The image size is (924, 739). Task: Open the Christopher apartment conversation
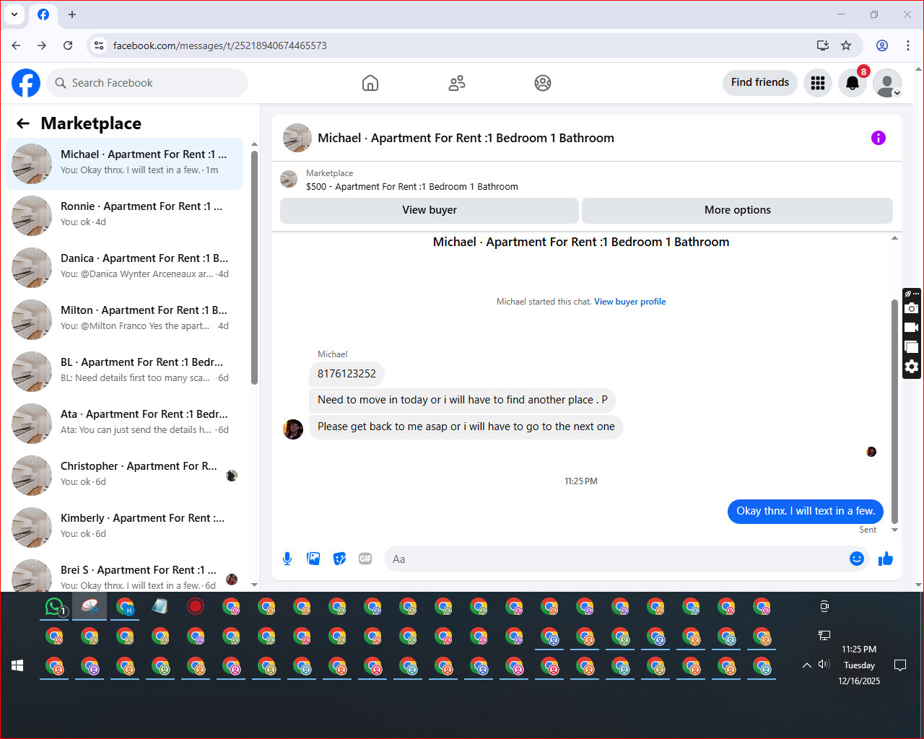point(124,475)
